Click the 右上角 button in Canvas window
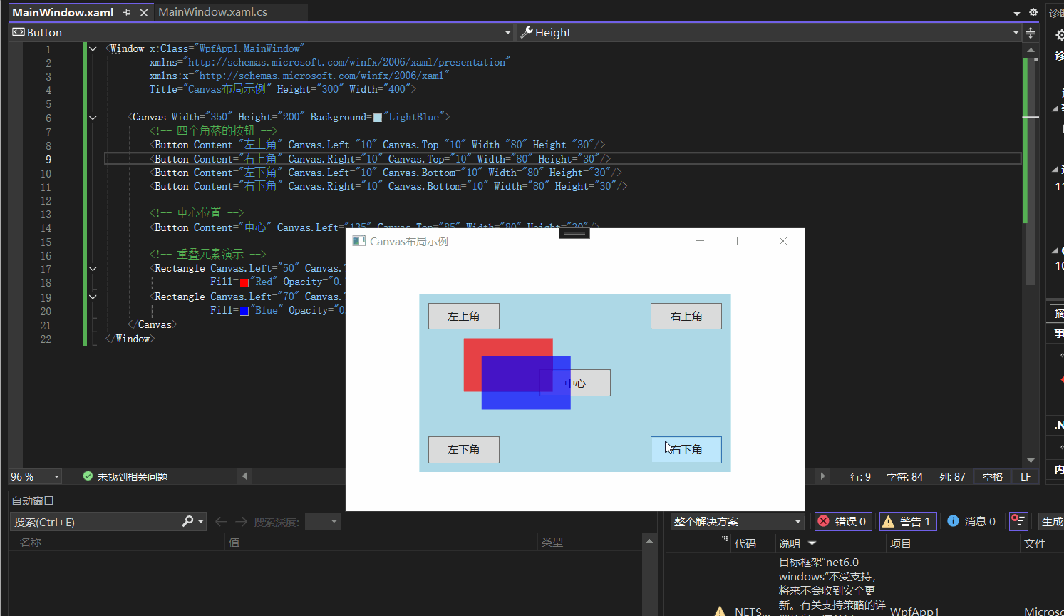 (686, 317)
